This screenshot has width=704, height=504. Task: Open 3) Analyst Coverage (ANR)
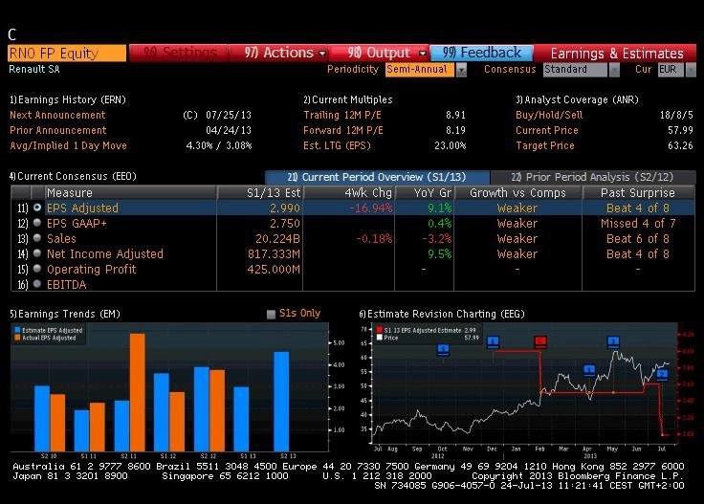pos(577,99)
